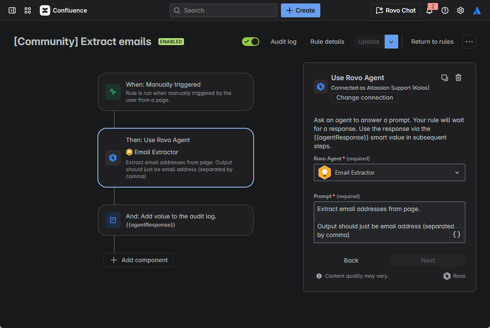Click the Rovo logo in panel header
Viewport: 490px width, 328px height.
[321, 87]
